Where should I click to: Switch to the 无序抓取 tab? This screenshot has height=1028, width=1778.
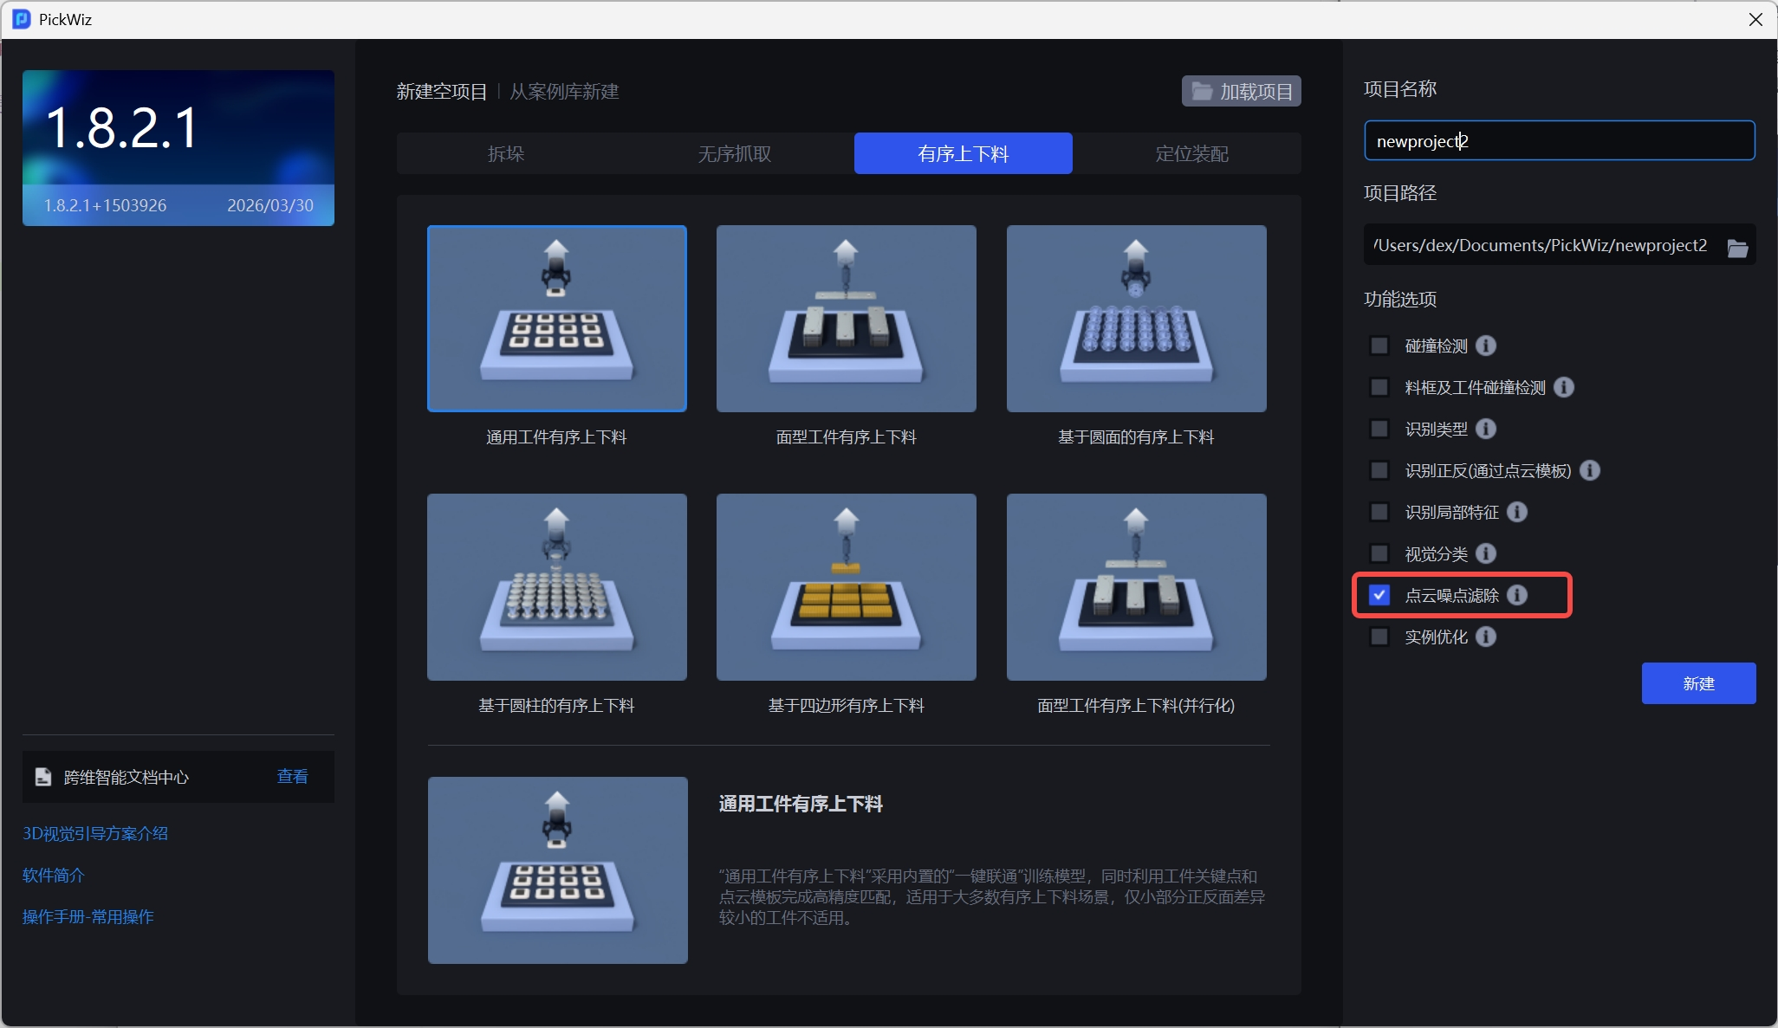point(734,153)
